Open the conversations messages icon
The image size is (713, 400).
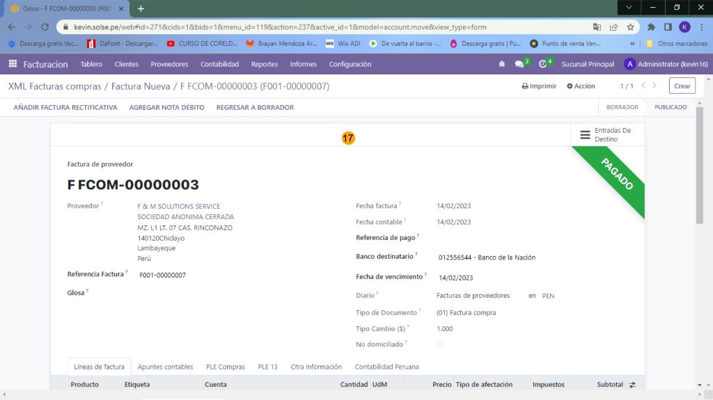[x=519, y=64]
